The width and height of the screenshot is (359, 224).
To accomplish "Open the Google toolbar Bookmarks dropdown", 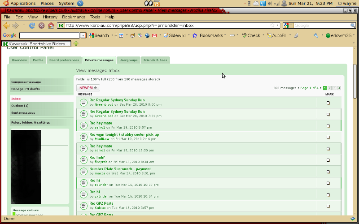I will [224, 35].
